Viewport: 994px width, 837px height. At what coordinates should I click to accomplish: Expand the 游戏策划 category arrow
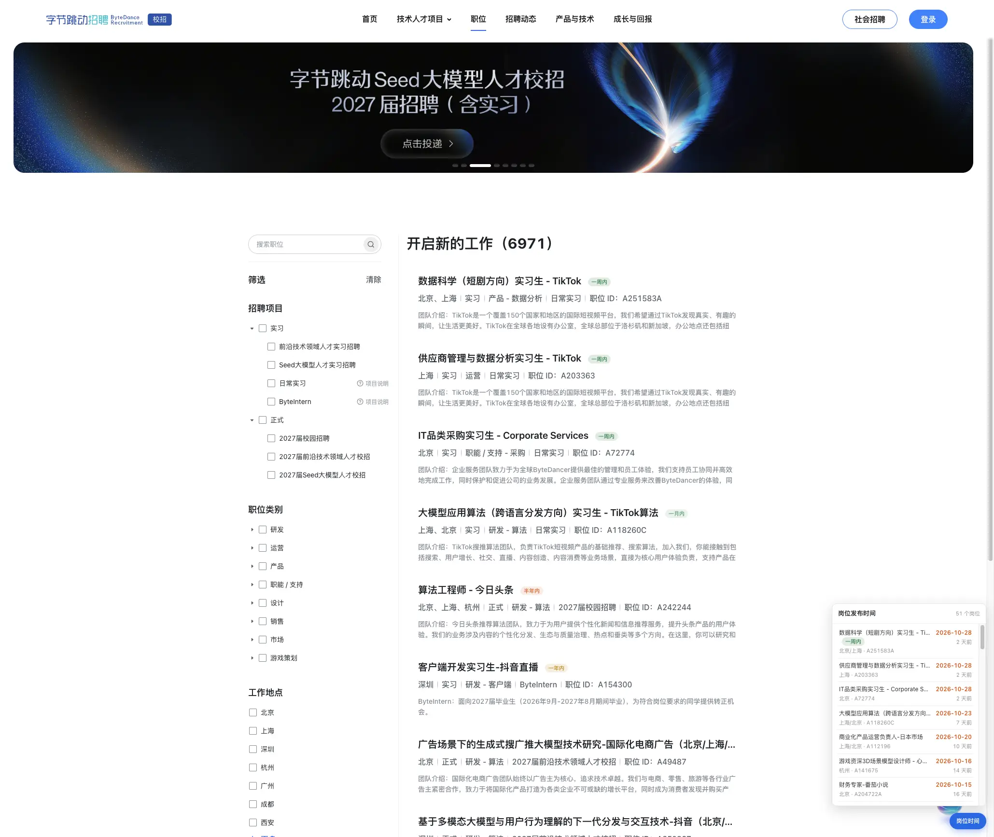252,658
